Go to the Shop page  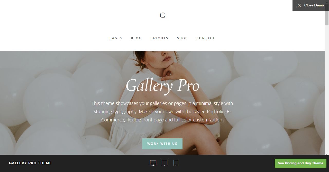182,38
